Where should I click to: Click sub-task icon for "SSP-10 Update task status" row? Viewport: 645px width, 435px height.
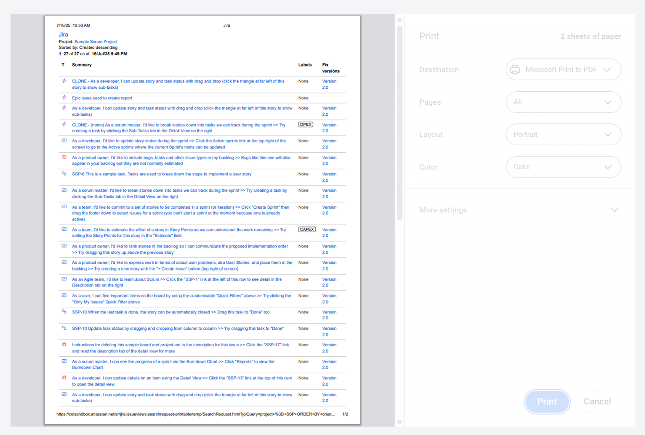tap(64, 328)
